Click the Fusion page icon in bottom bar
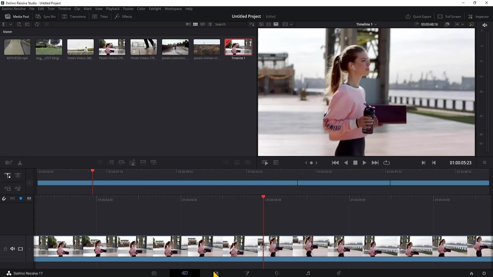The height and width of the screenshot is (277, 493). (247, 273)
